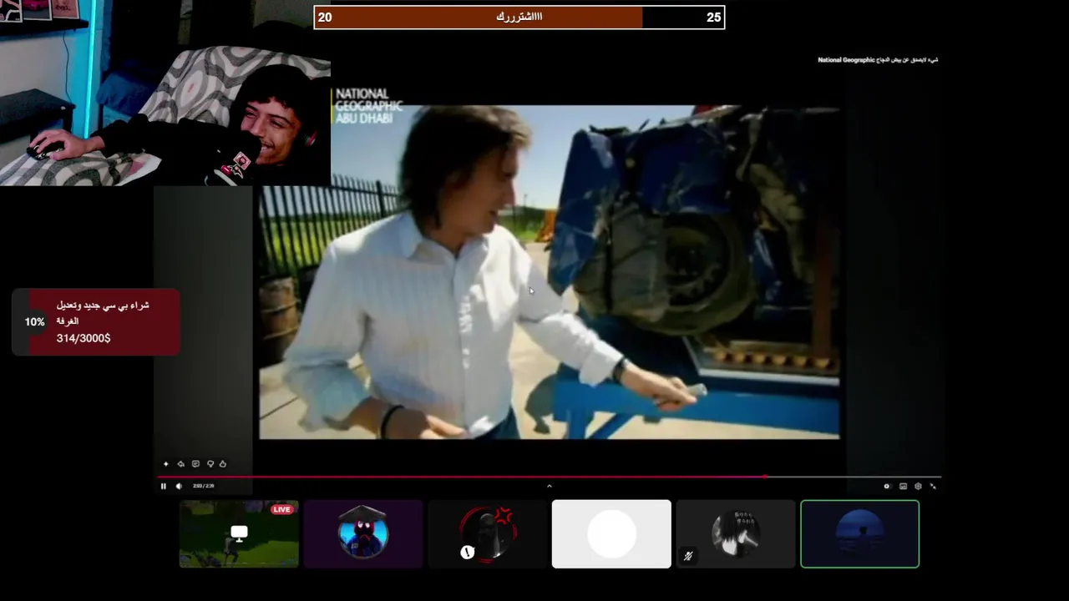Screen dimensions: 1069x601
Task: Click the thumbs-down dislike icon
Action: pos(210,464)
